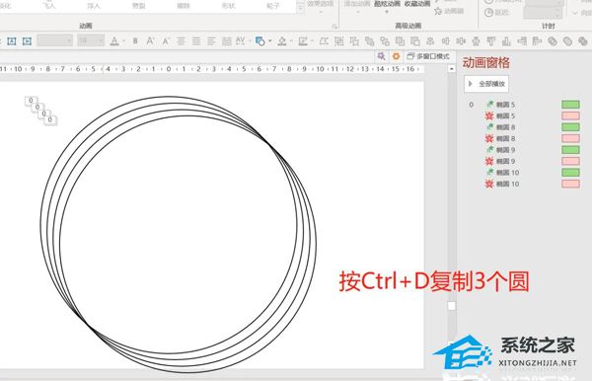This screenshot has height=381, width=592.
Task: Click the green timing bar of first 椭圆 5
Action: tap(570, 105)
